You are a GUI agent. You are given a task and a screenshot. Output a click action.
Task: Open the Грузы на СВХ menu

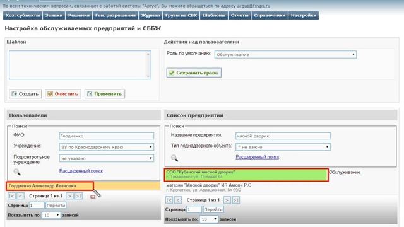click(x=181, y=15)
